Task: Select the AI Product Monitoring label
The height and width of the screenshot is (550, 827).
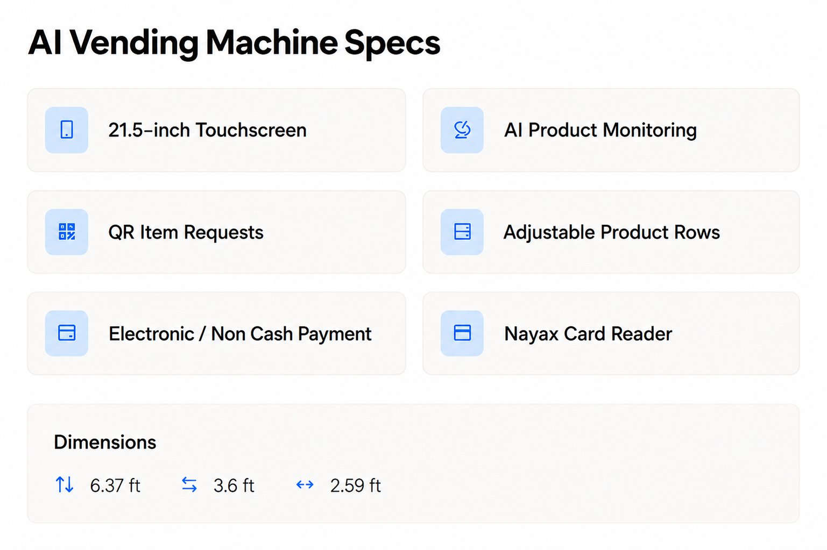Action: 600,130
